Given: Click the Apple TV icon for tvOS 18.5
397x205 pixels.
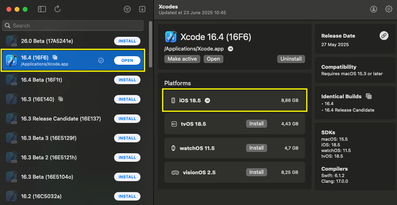Looking at the screenshot, I should pos(174,124).
